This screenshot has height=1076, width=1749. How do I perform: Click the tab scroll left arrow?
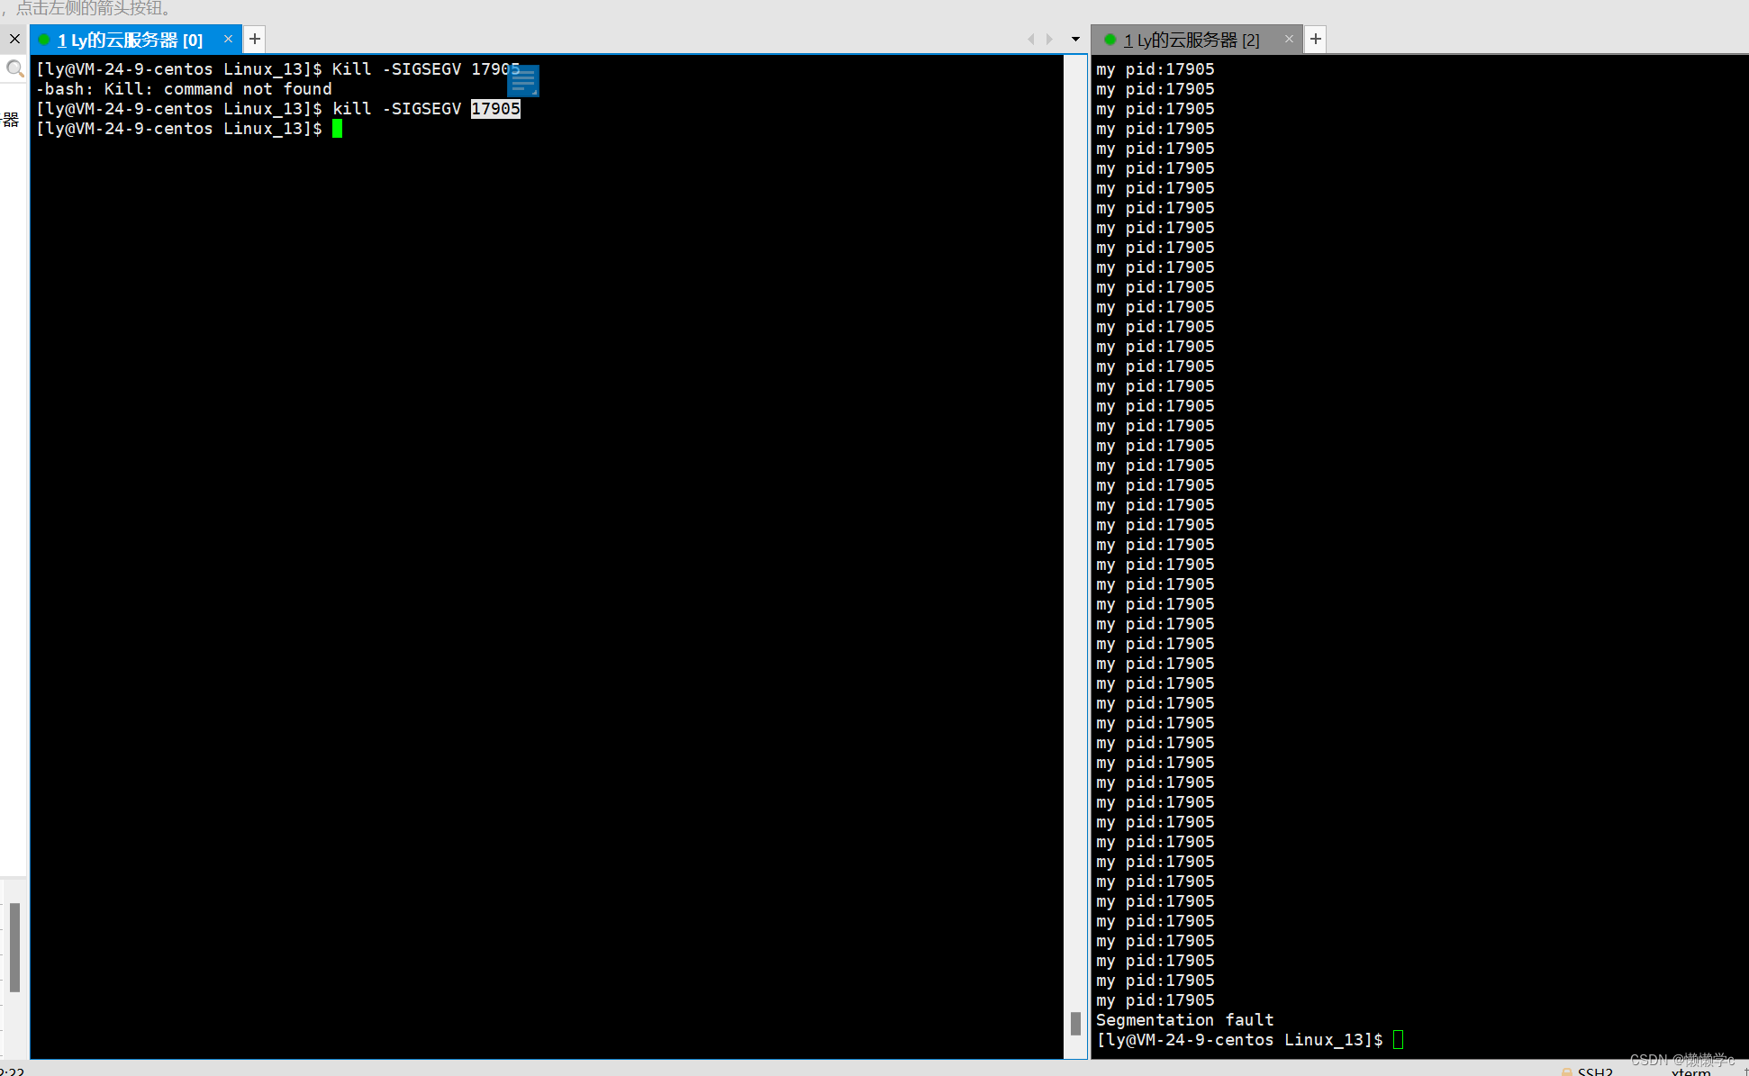pos(1031,39)
